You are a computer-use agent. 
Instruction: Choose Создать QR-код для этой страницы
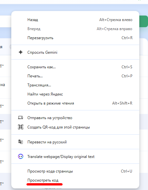click(75, 127)
